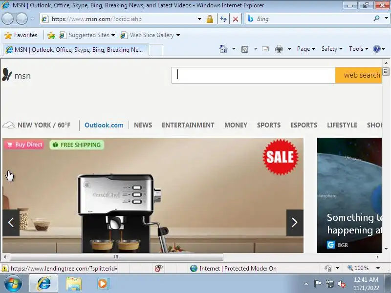Click the Home icon in command bar
The image size is (391, 293).
[223, 49]
